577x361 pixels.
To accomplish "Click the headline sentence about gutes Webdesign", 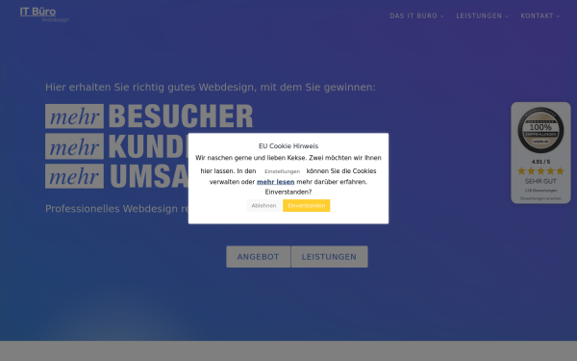I will click(x=211, y=88).
